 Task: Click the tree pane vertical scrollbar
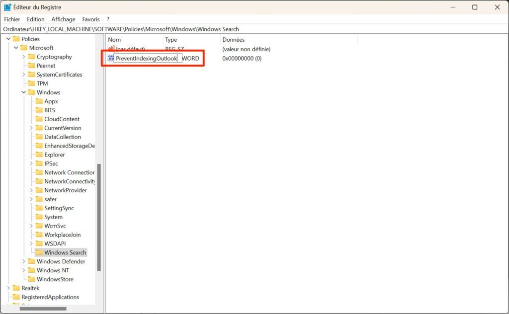point(99,217)
